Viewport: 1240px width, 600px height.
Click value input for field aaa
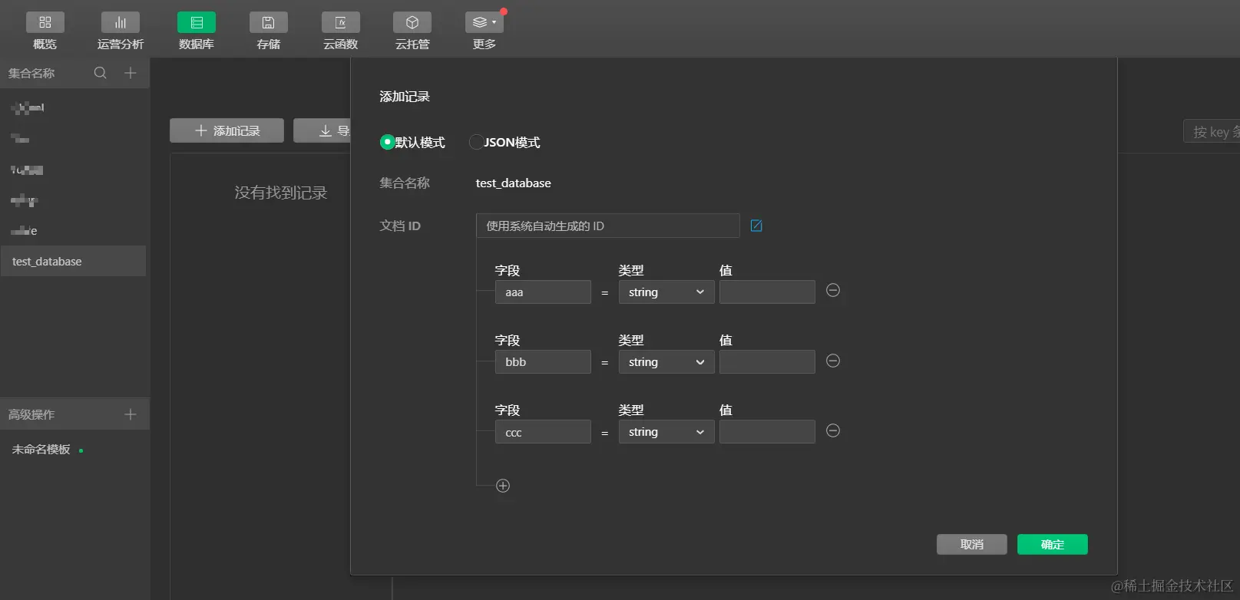(767, 292)
